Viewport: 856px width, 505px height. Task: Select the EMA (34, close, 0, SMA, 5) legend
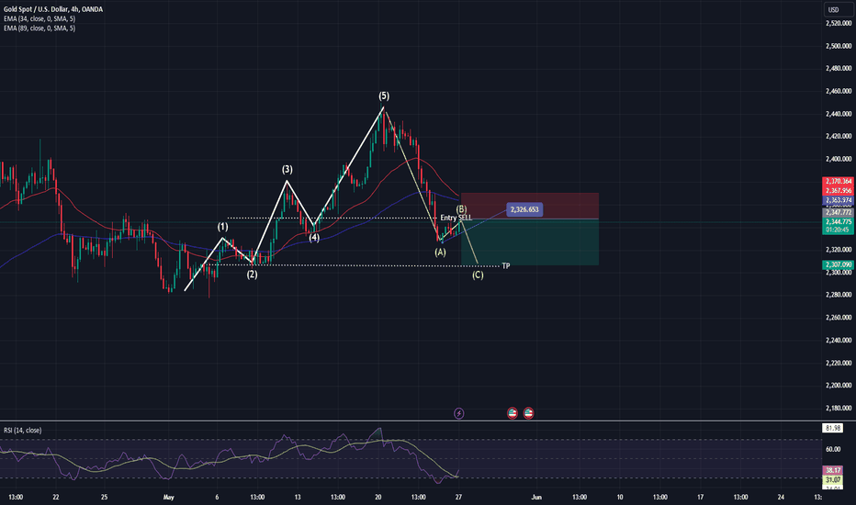click(x=39, y=18)
